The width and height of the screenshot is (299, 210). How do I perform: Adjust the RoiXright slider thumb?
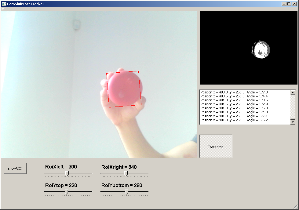(126, 173)
